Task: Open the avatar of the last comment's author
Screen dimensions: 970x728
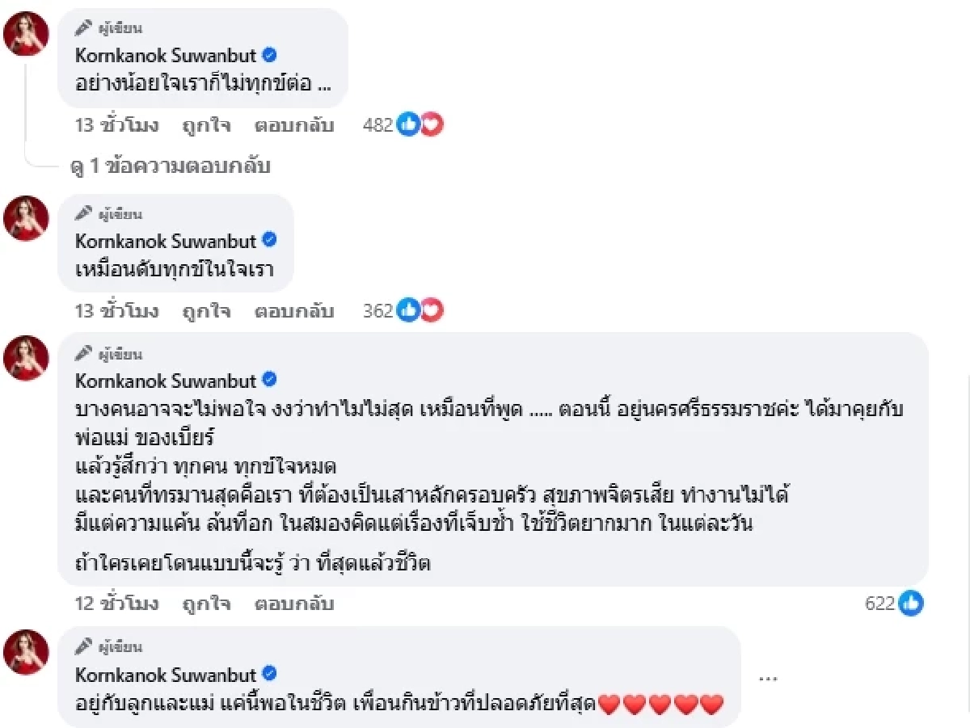Action: point(24,652)
